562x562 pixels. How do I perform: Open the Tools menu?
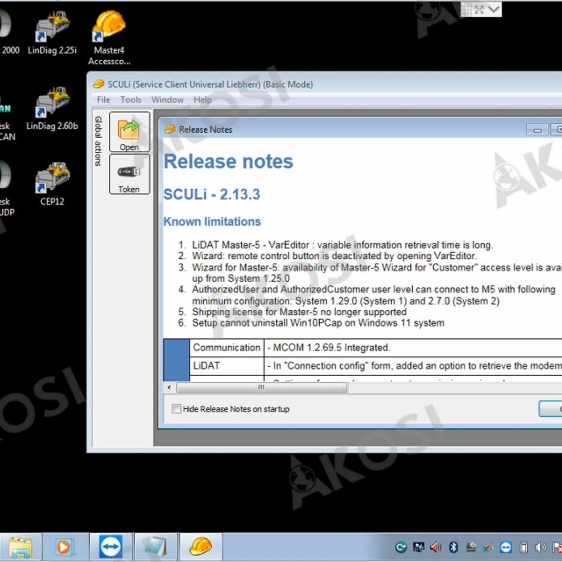point(131,100)
